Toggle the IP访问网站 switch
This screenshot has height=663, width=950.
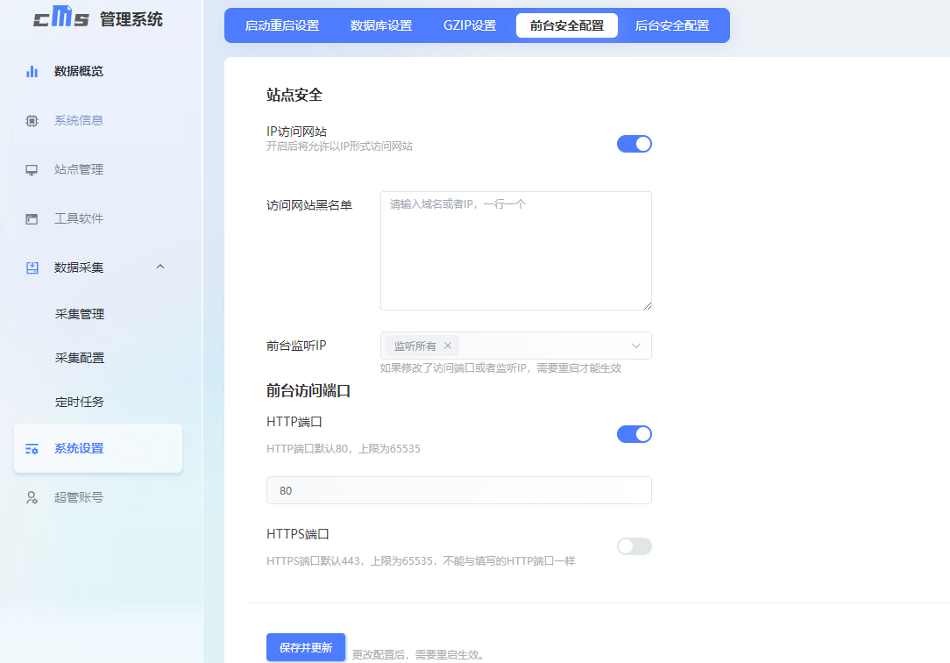(635, 144)
